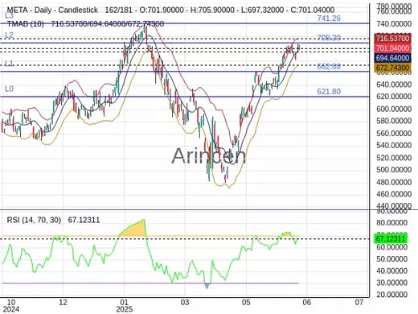Click the 10 2024 date axis label

pos(10,306)
